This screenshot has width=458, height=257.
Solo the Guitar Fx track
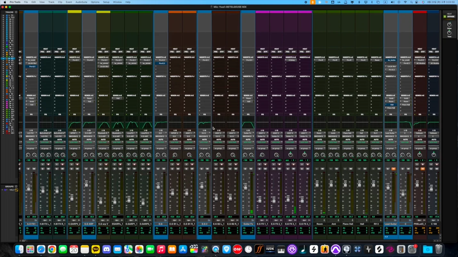(x=245, y=169)
